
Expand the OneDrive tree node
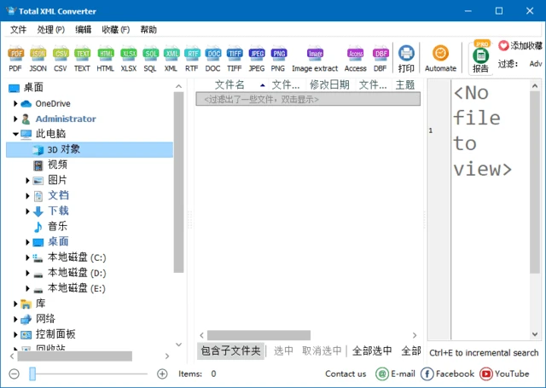[15, 103]
